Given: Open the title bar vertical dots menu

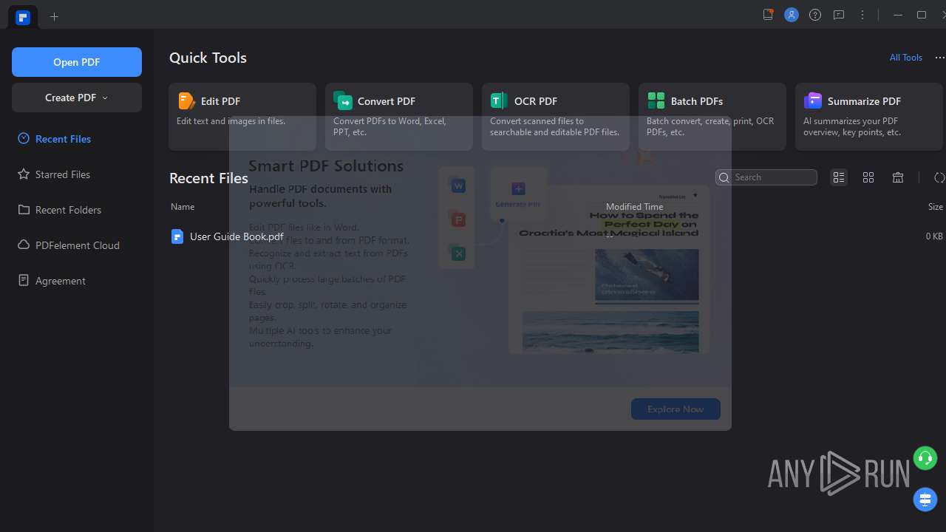Looking at the screenshot, I should [x=862, y=15].
